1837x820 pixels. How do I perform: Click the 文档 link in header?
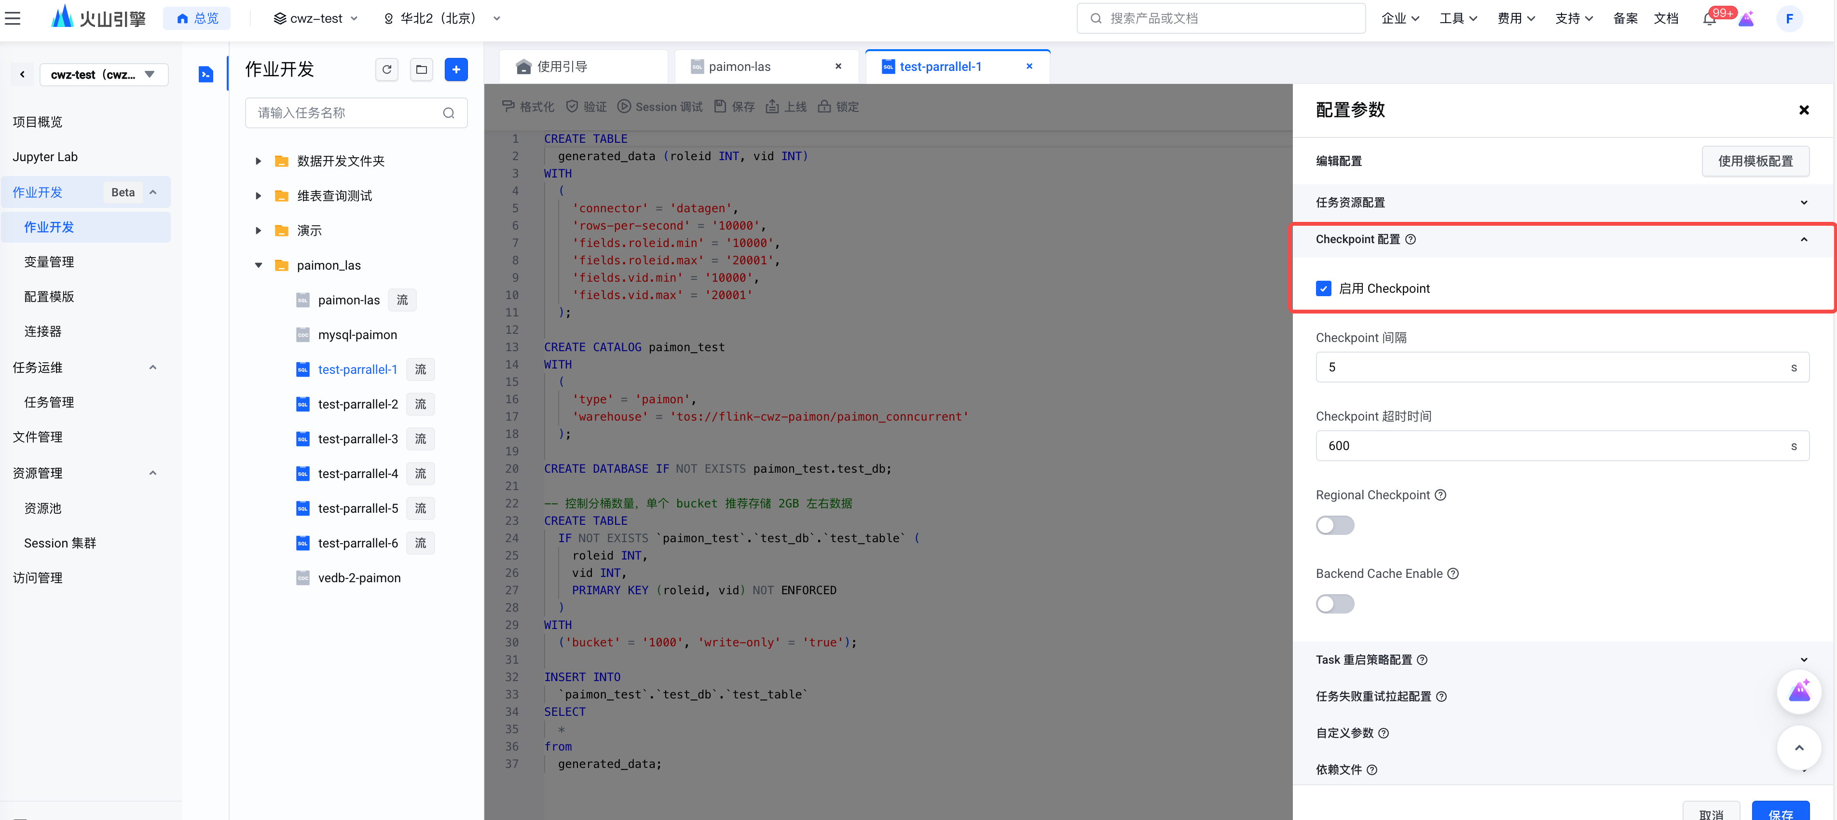pyautogui.click(x=1665, y=18)
